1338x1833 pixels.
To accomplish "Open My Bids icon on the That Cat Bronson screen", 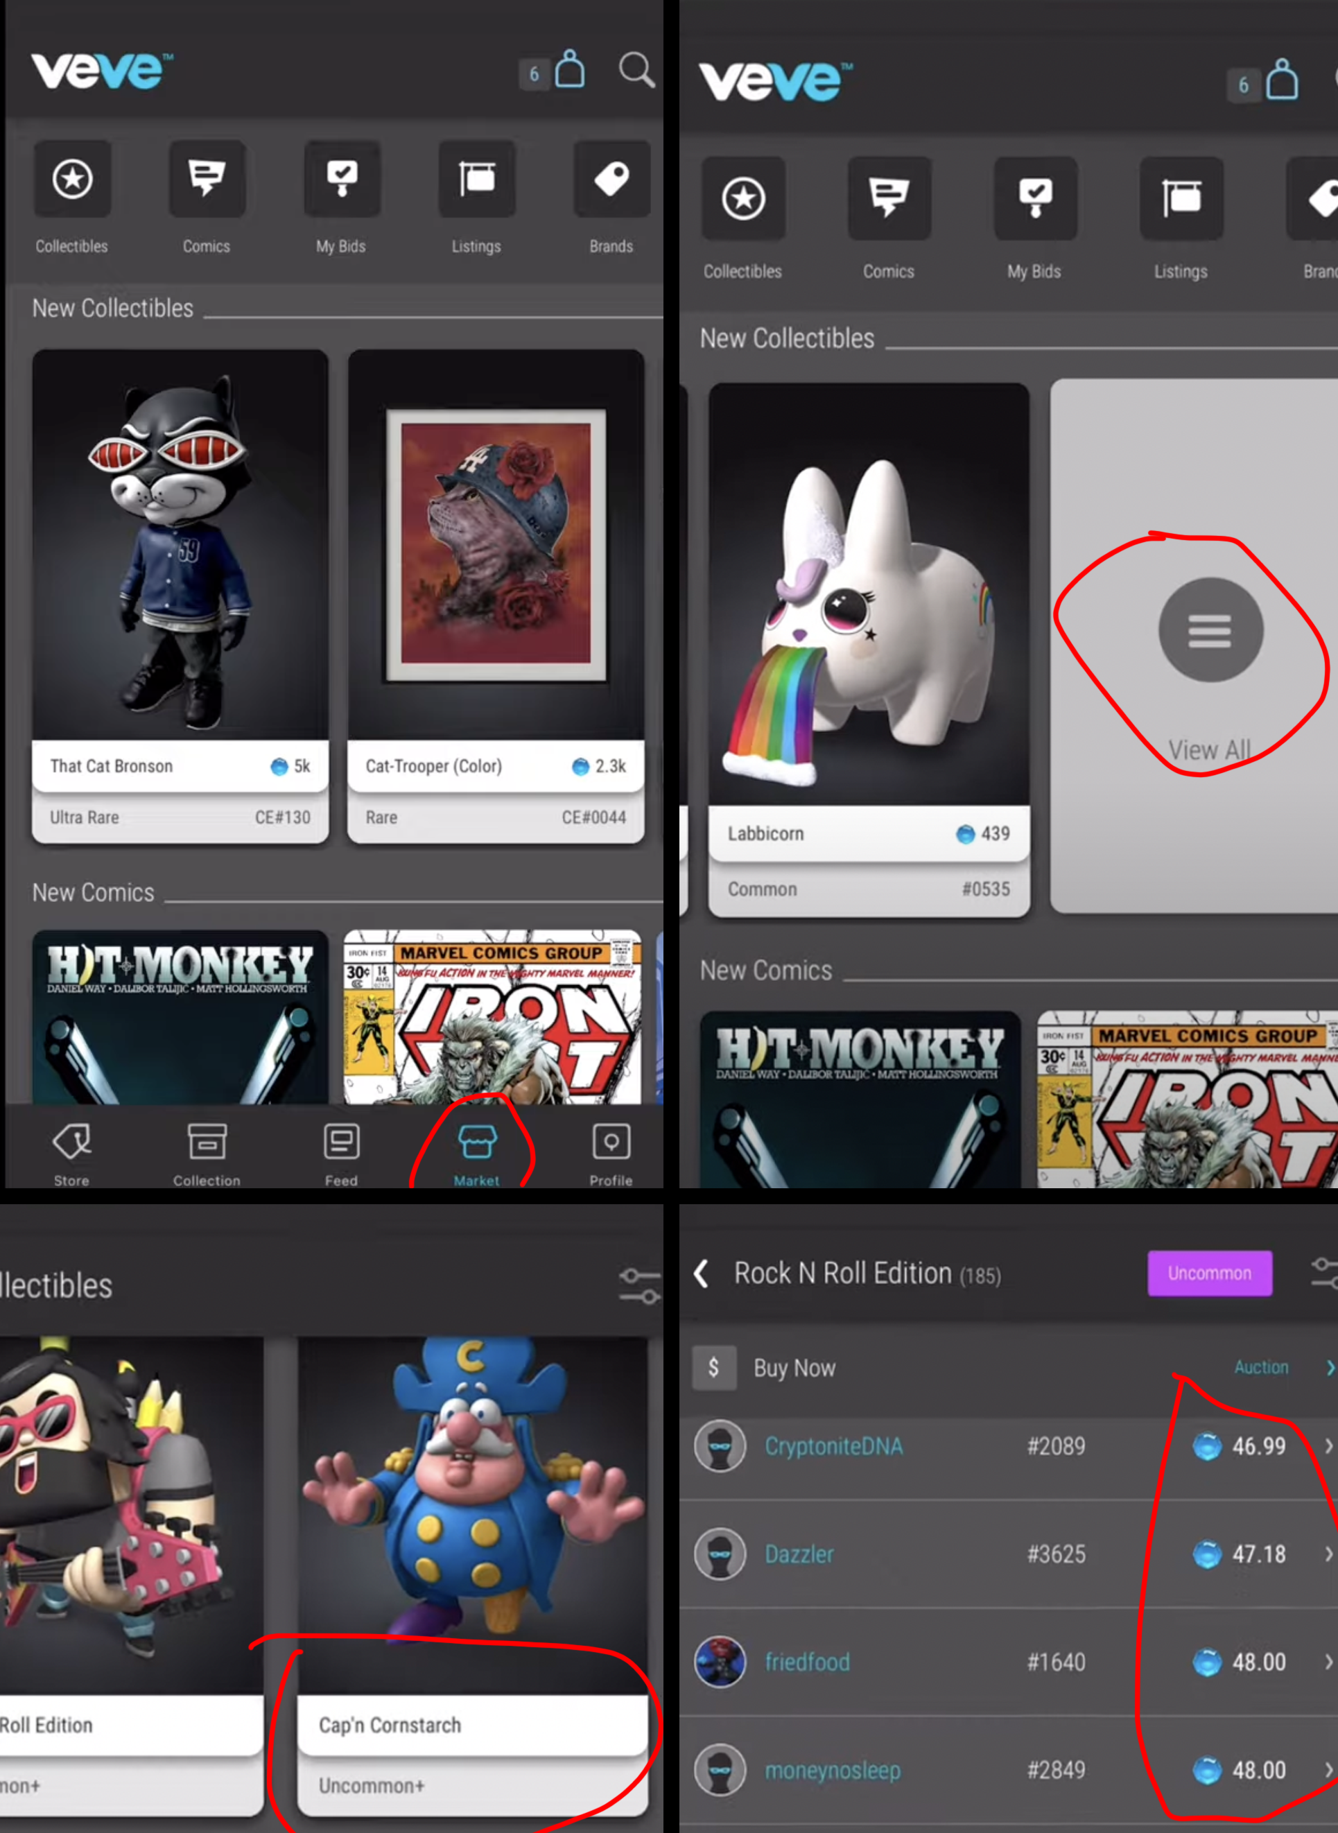I will coord(342,179).
